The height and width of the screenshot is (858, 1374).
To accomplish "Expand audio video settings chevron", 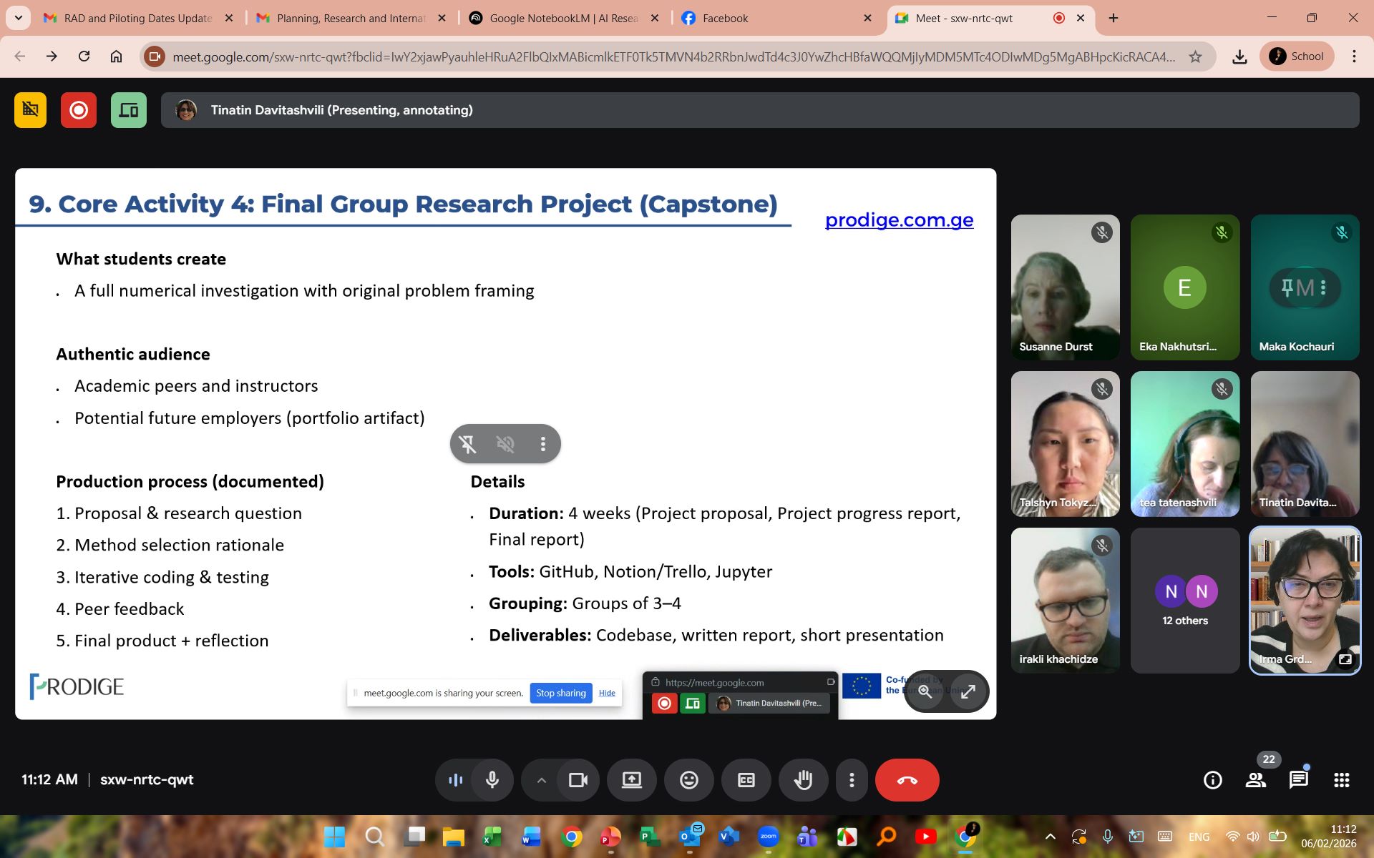I will pos(542,780).
